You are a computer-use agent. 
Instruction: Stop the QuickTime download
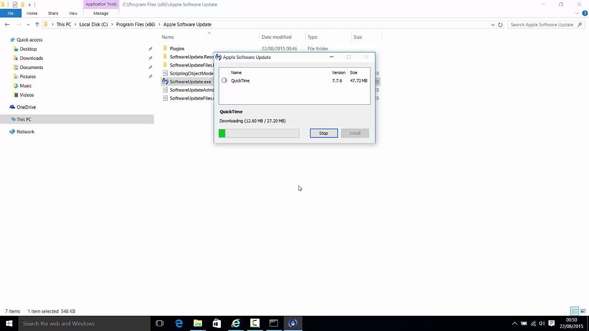pyautogui.click(x=323, y=133)
